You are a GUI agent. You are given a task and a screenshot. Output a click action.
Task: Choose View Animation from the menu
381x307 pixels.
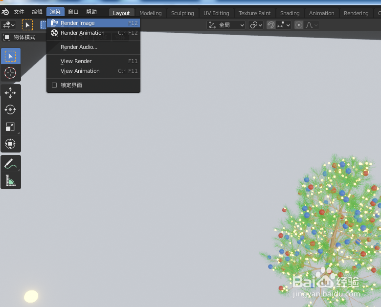coord(93,71)
